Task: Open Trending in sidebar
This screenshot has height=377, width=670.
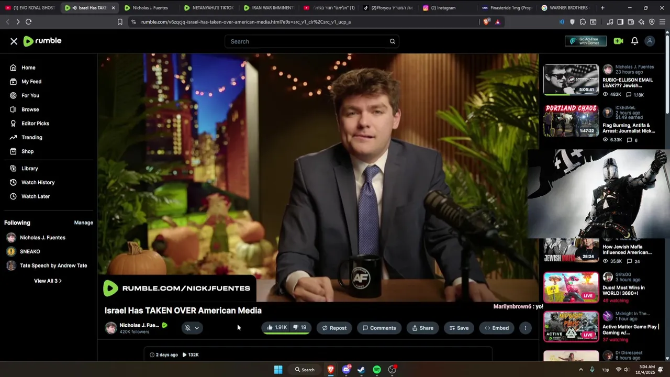Action: click(31, 137)
